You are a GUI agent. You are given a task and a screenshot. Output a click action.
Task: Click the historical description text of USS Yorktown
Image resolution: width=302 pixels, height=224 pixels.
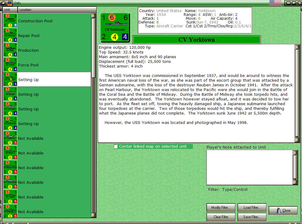(x=196, y=99)
